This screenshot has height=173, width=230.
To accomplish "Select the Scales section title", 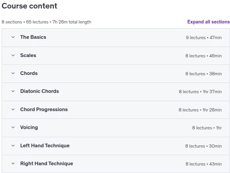I will coord(28,55).
